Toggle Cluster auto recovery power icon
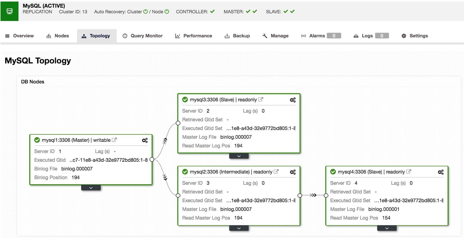 click(146, 12)
